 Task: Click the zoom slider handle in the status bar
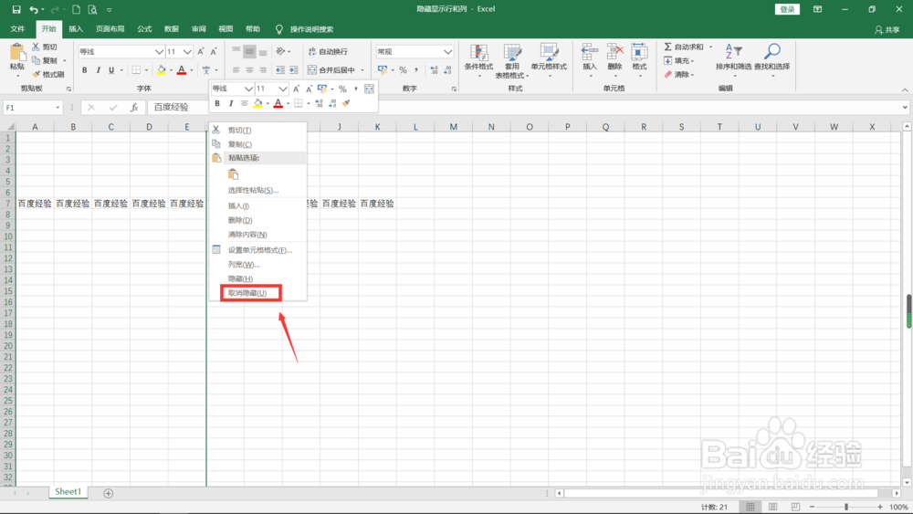pos(846,507)
